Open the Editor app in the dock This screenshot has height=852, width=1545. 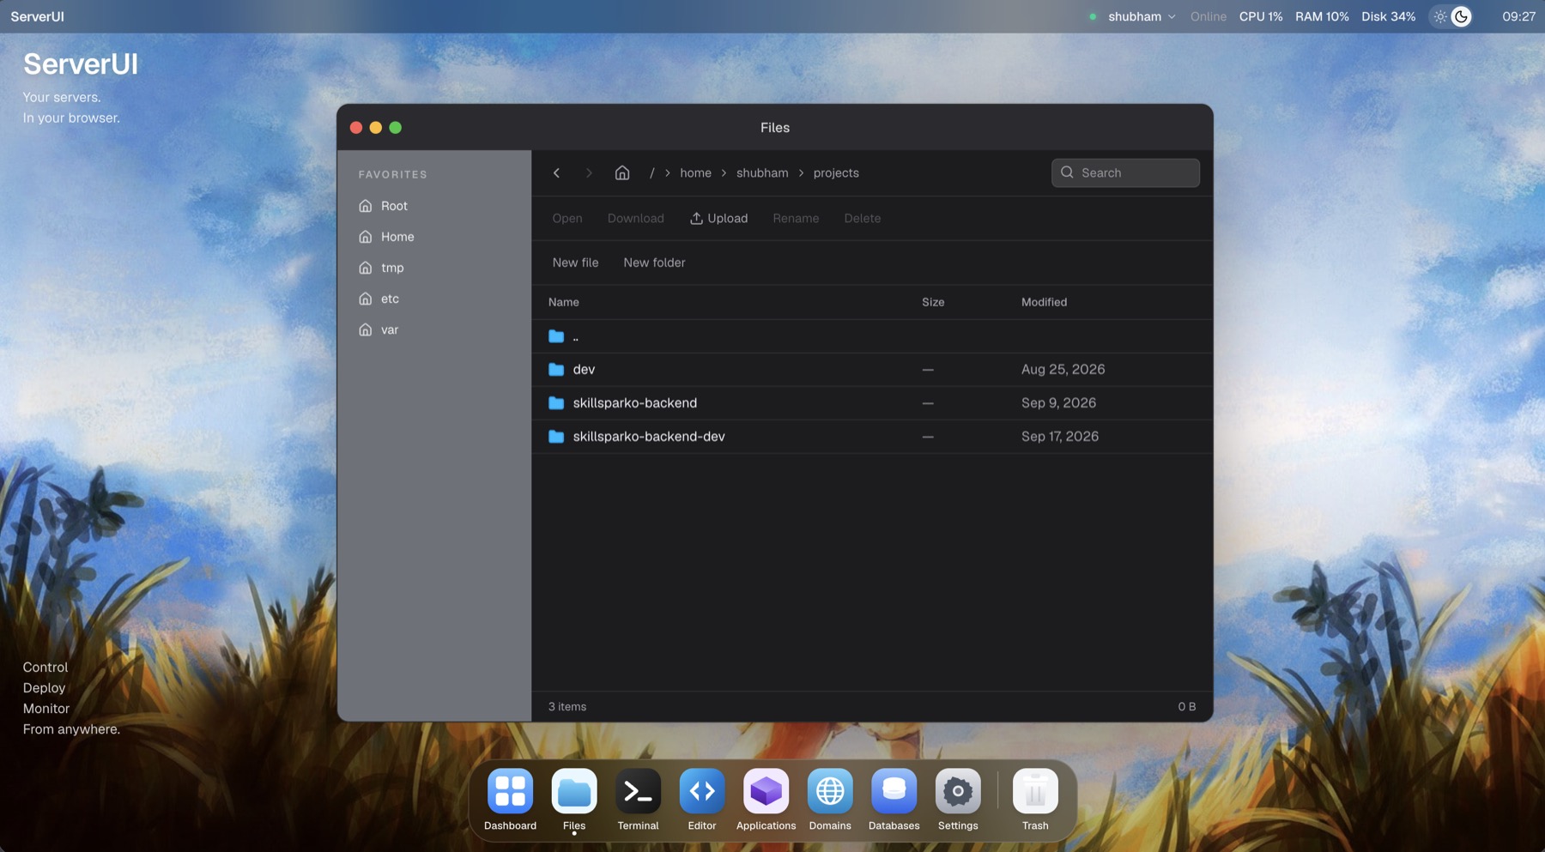click(x=701, y=790)
